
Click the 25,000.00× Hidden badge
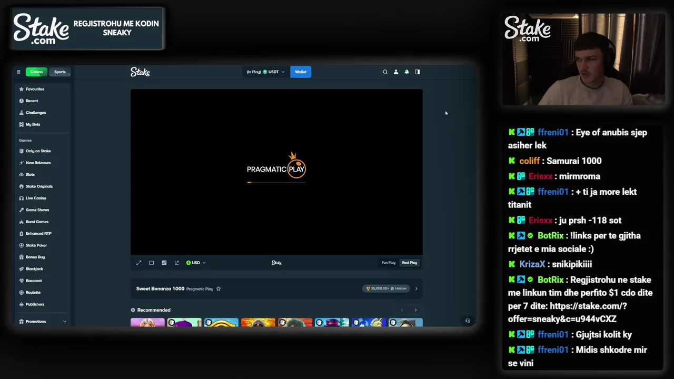[386, 288]
